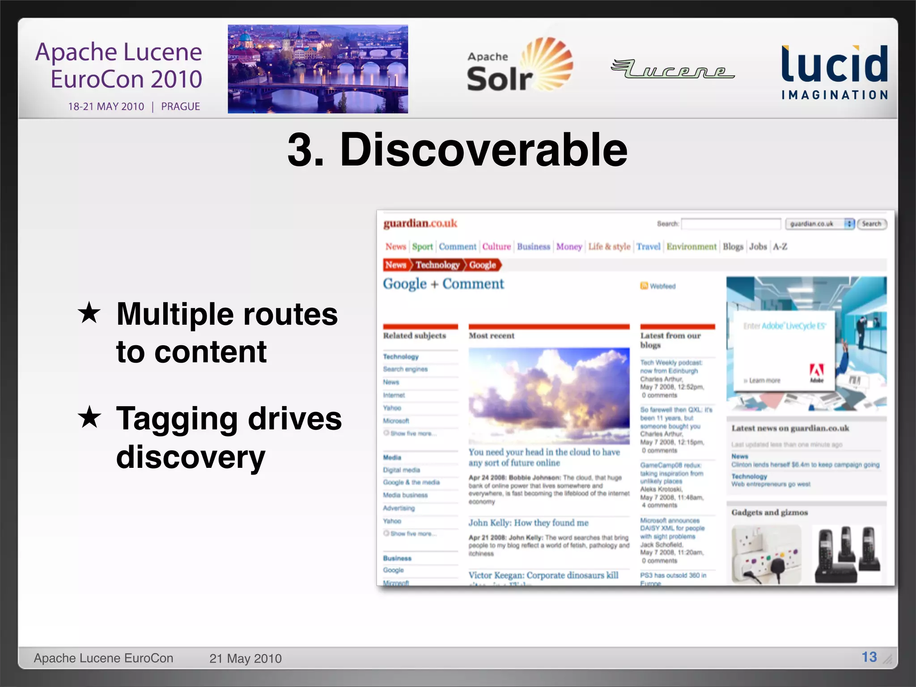916x687 pixels.
Task: Select Microsoft under Technology subjects
Action: [x=396, y=421]
